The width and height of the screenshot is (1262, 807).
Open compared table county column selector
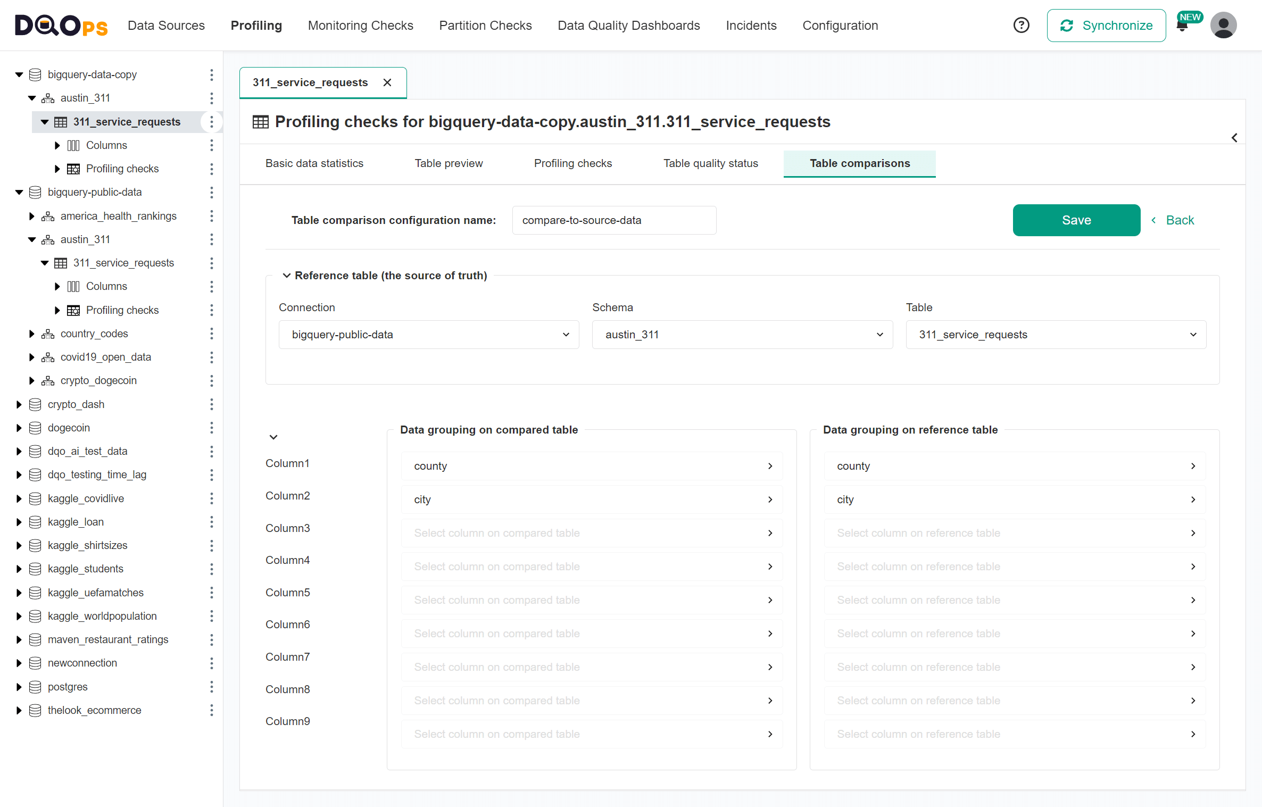click(592, 466)
